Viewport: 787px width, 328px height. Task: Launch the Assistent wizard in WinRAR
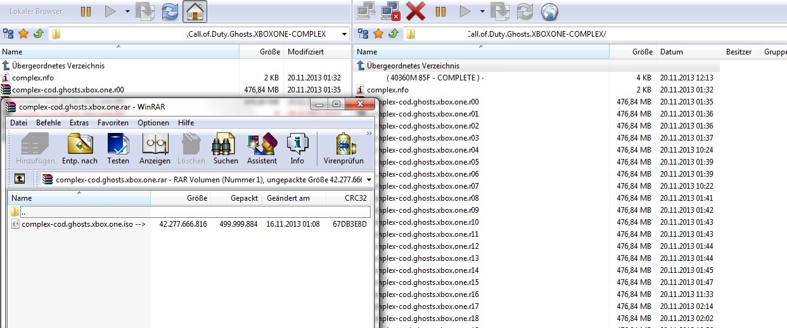pos(262,149)
